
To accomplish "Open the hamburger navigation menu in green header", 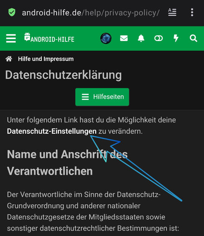I will (x=11, y=38).
